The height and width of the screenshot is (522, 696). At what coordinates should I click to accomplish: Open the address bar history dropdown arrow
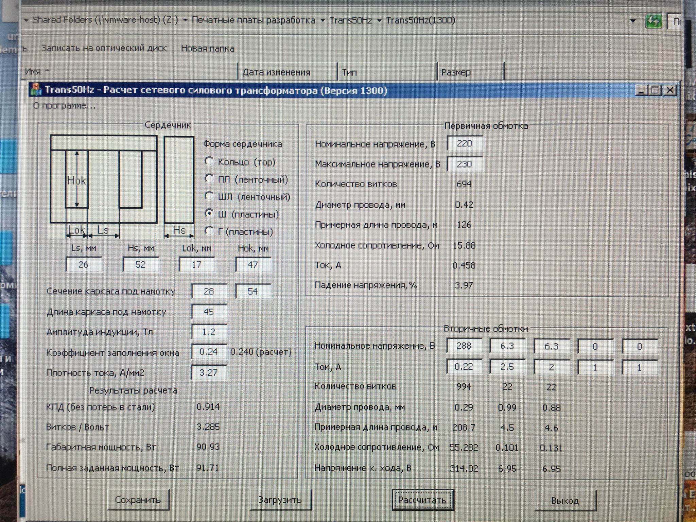click(x=633, y=21)
